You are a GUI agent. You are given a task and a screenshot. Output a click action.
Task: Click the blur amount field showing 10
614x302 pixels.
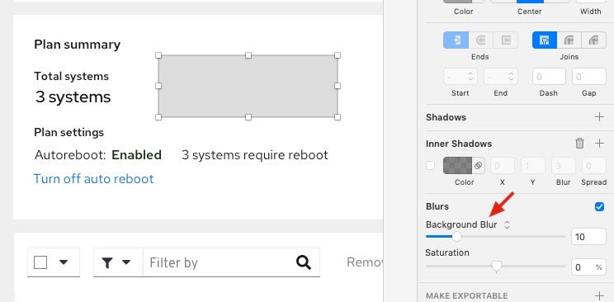point(588,237)
